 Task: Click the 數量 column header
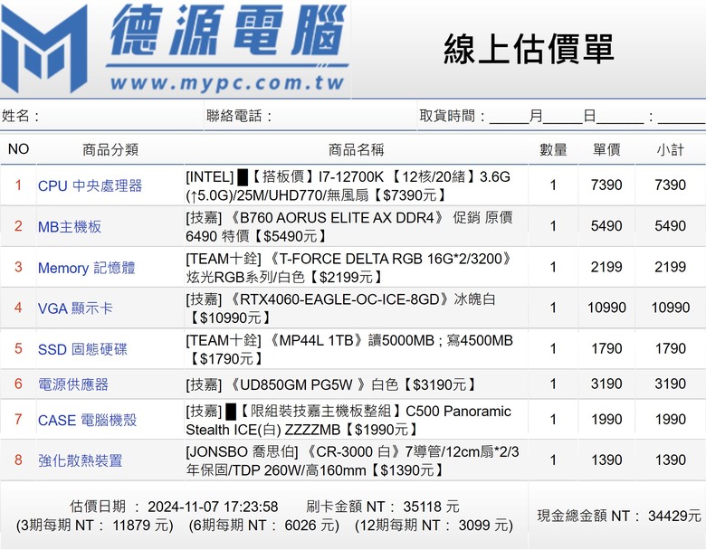[553, 149]
